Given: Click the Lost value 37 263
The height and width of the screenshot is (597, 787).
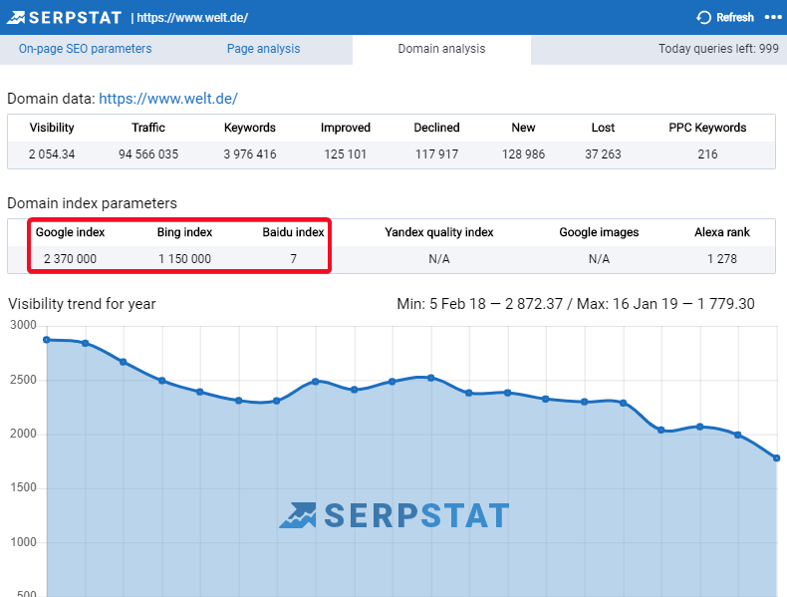Looking at the screenshot, I should click(603, 154).
